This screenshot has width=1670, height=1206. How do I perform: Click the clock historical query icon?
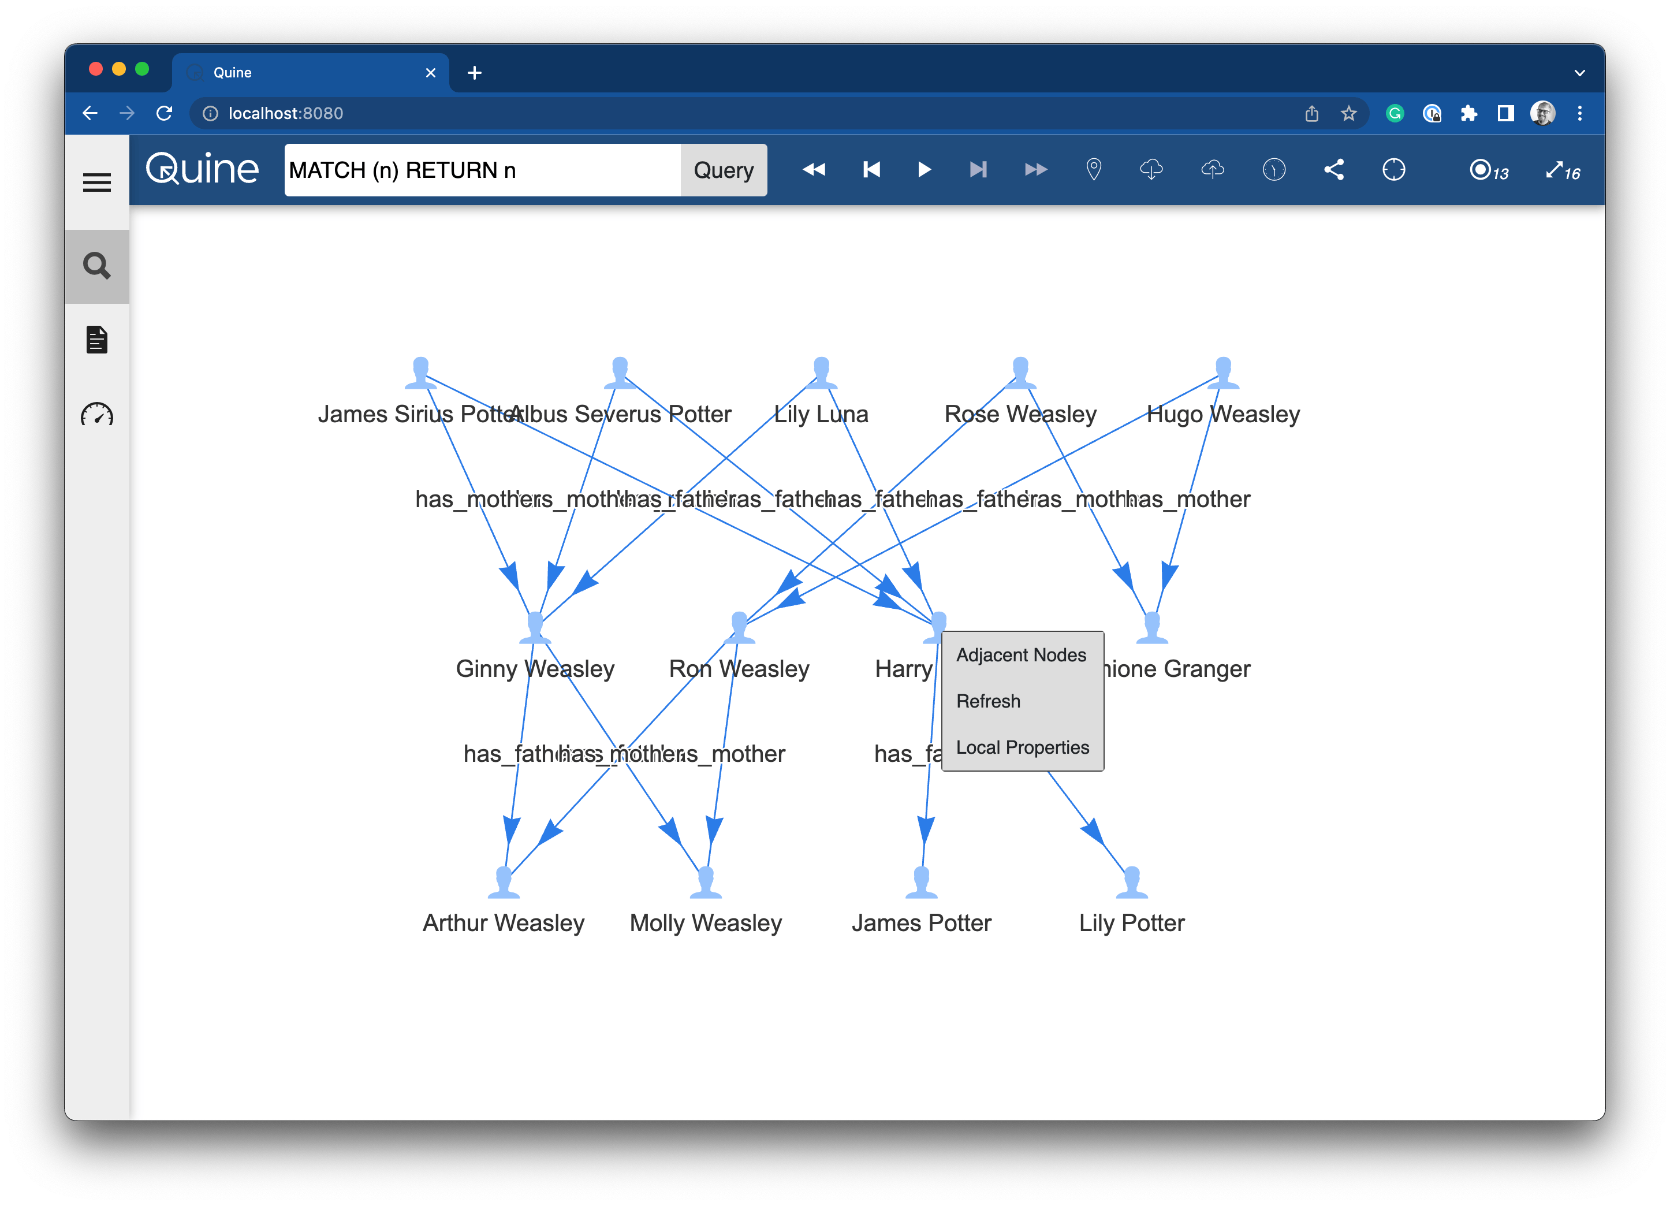point(1274,170)
